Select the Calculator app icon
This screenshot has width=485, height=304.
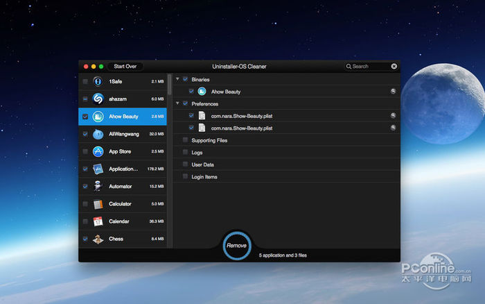pyautogui.click(x=98, y=204)
